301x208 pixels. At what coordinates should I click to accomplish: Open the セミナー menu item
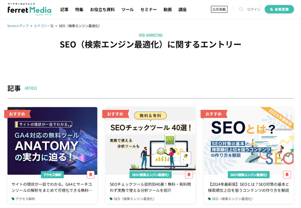pyautogui.click(x=148, y=10)
